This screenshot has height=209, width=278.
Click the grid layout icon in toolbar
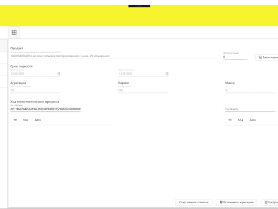tap(14, 33)
